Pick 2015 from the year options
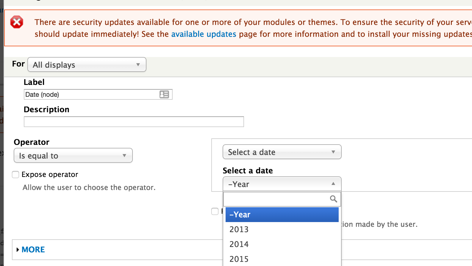 pyautogui.click(x=282, y=259)
